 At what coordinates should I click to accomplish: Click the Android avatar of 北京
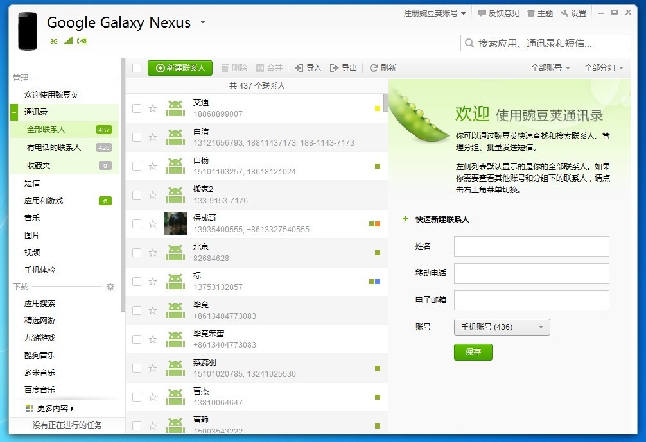(175, 253)
